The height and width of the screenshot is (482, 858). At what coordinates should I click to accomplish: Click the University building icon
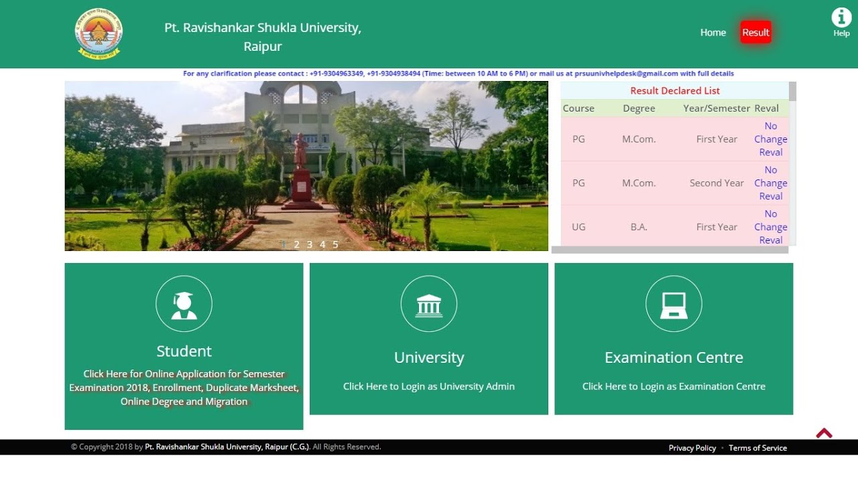[429, 304]
